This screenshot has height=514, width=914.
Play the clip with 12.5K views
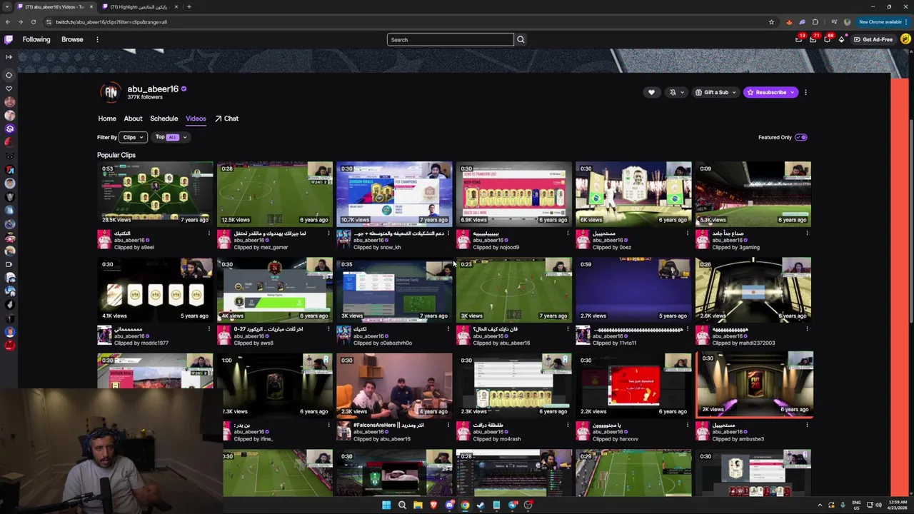click(275, 194)
